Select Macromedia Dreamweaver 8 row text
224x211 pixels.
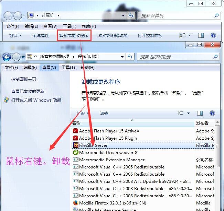108,152
